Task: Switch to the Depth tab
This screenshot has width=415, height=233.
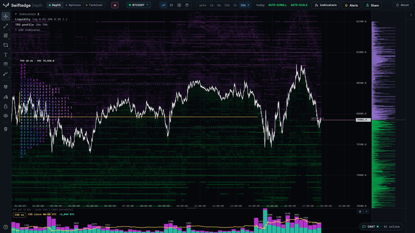Action: (55, 5)
